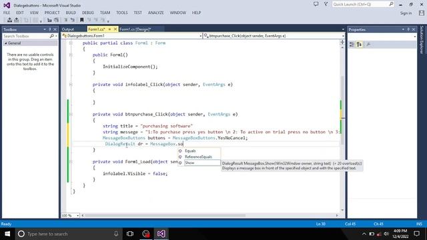The width and height of the screenshot is (427, 240).
Task: Close the Properties panel
Action: (x=414, y=29)
